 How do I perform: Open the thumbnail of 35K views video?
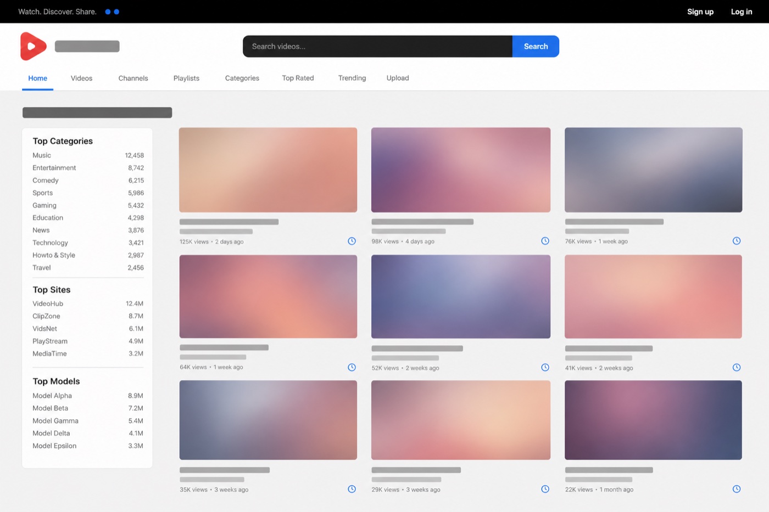click(268, 420)
